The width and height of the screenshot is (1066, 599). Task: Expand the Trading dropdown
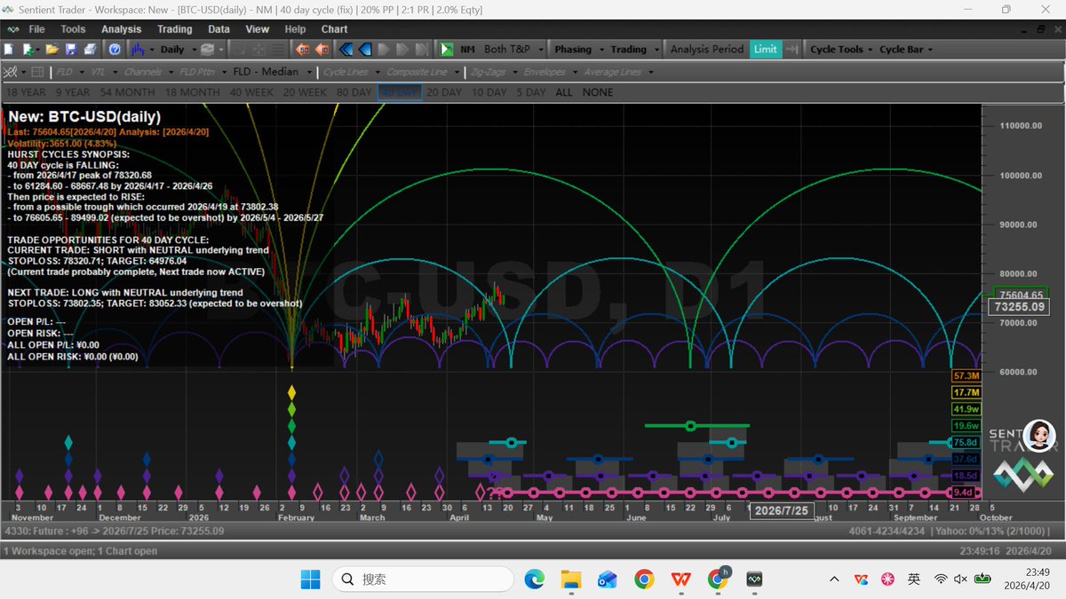click(634, 50)
